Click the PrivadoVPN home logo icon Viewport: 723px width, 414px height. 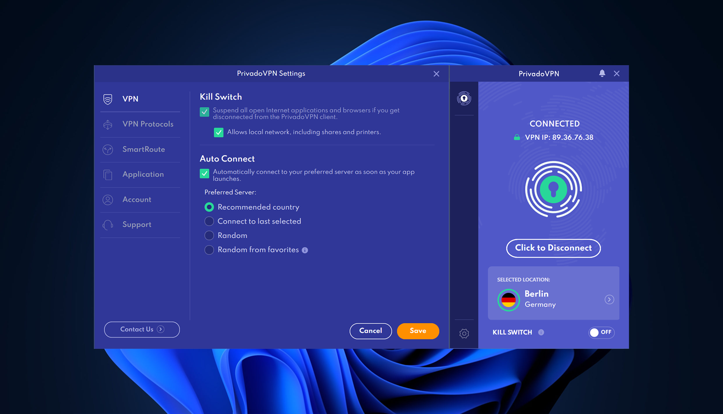[x=464, y=98]
